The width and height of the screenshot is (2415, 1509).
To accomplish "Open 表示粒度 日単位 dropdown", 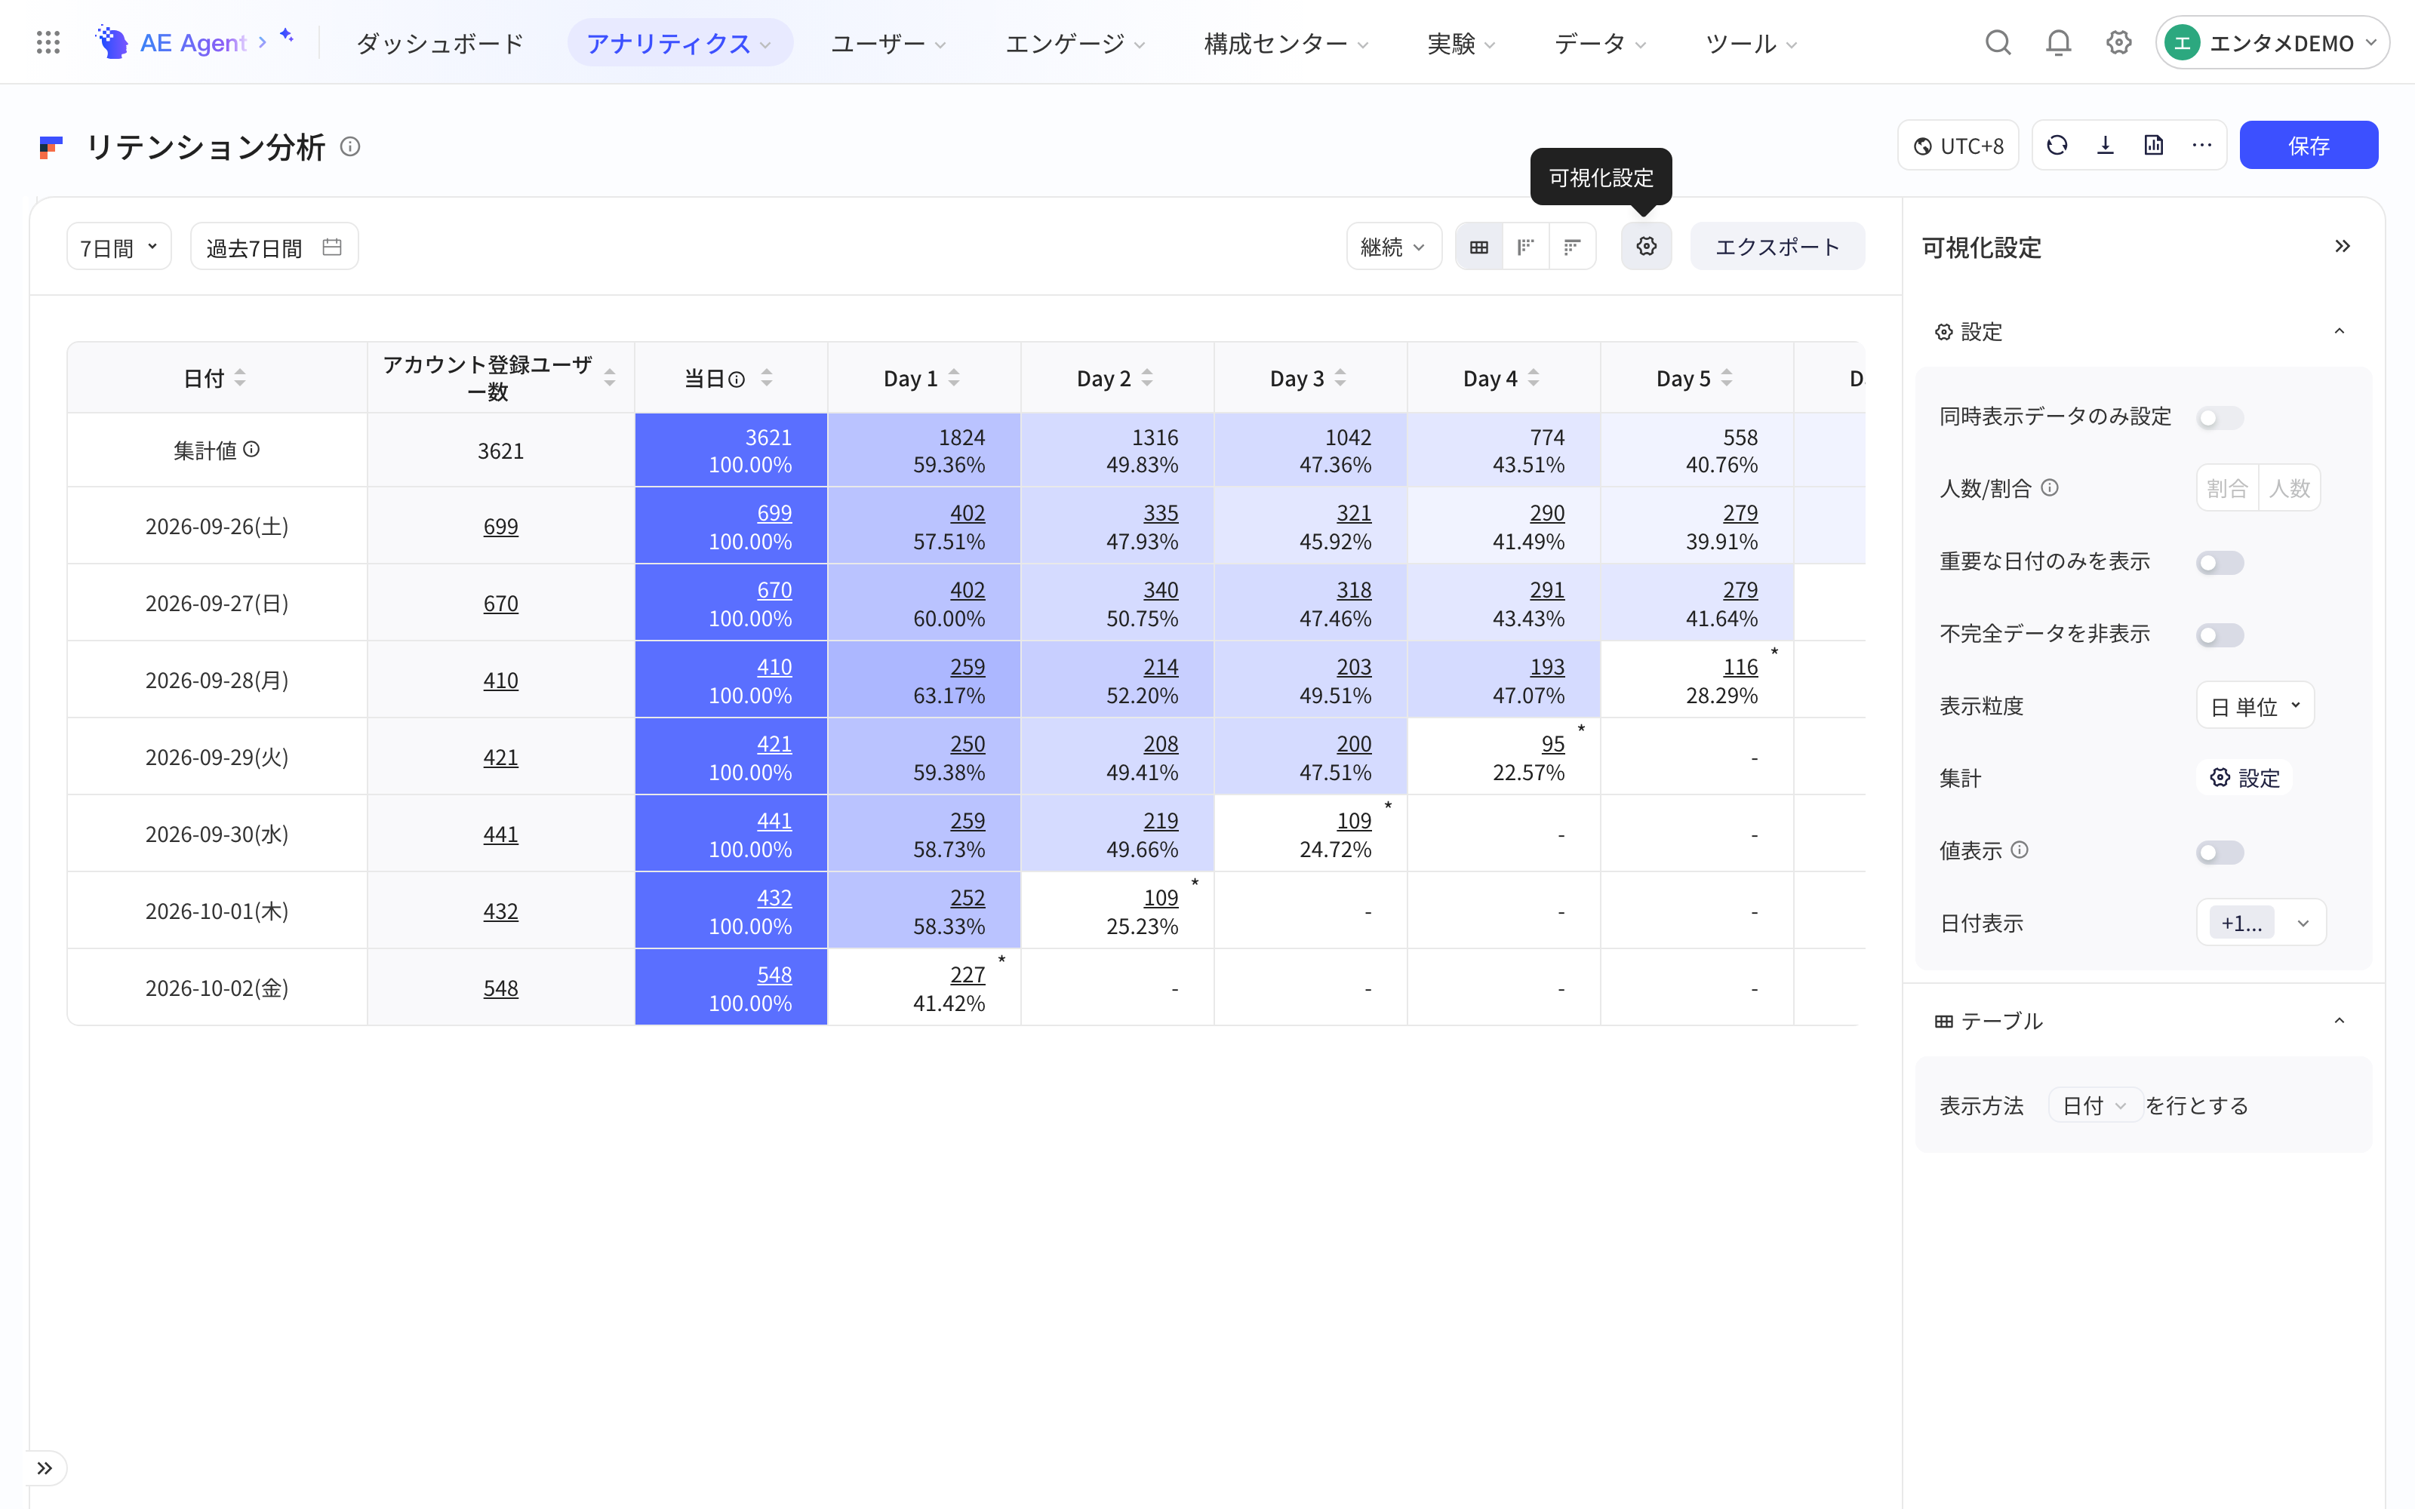I will click(x=2254, y=705).
